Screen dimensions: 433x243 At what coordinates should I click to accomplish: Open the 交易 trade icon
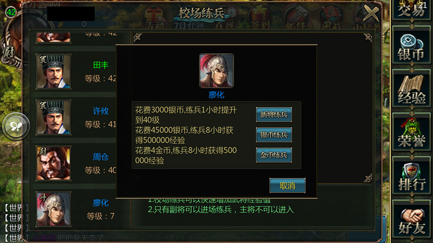point(411,10)
